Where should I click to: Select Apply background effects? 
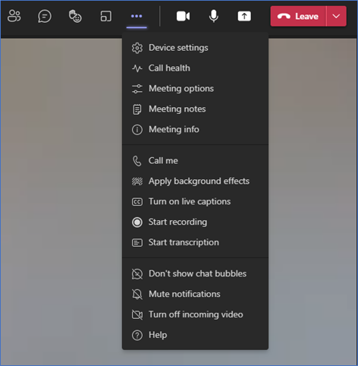[x=195, y=181]
